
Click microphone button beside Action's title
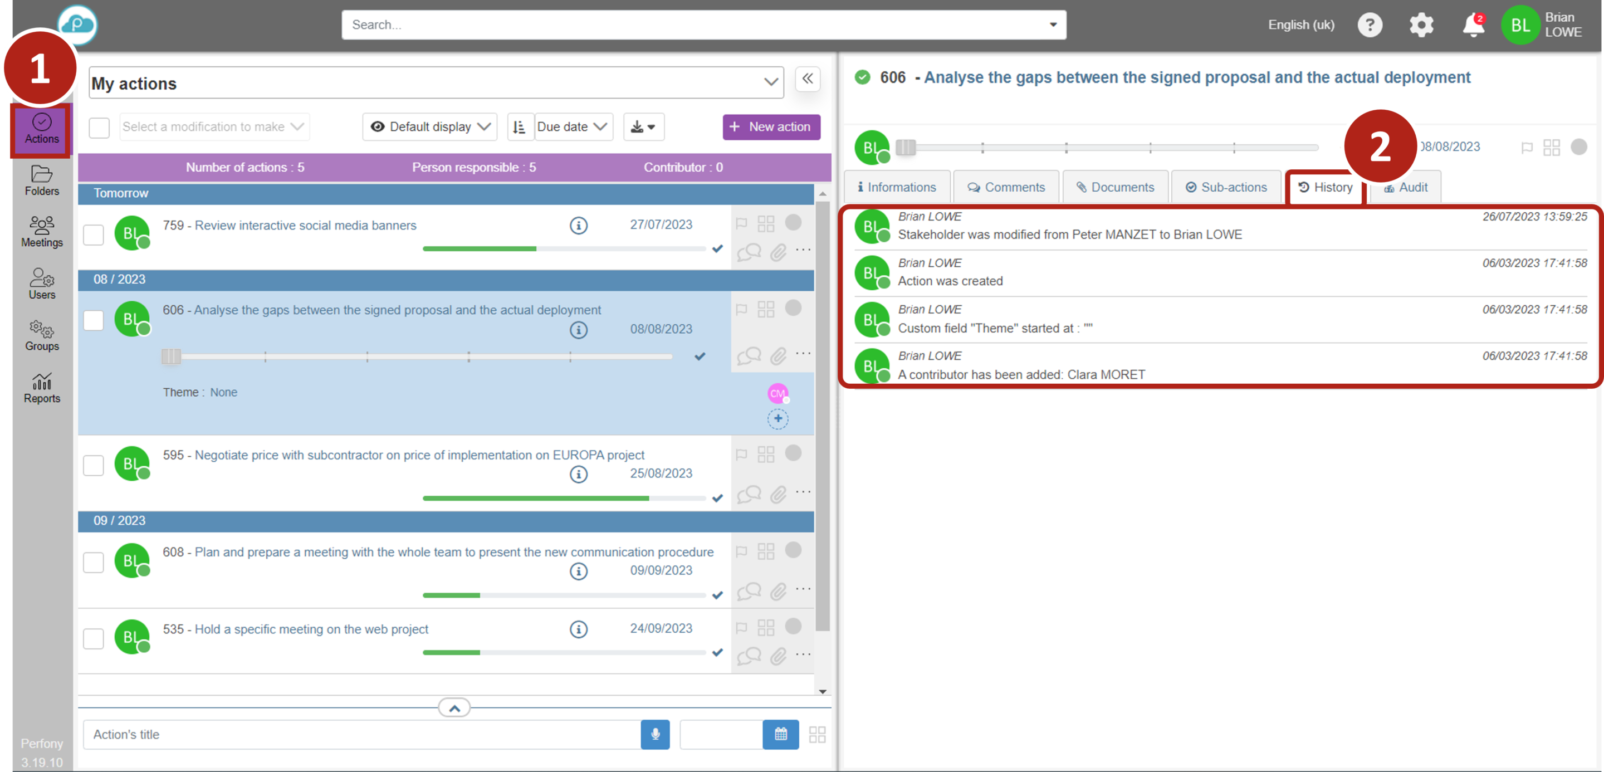point(655,734)
